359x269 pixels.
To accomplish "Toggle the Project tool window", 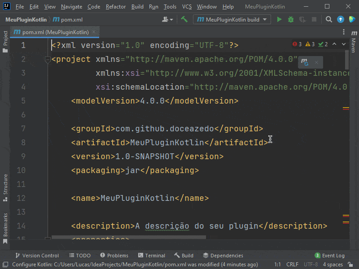I will click(x=5, y=42).
